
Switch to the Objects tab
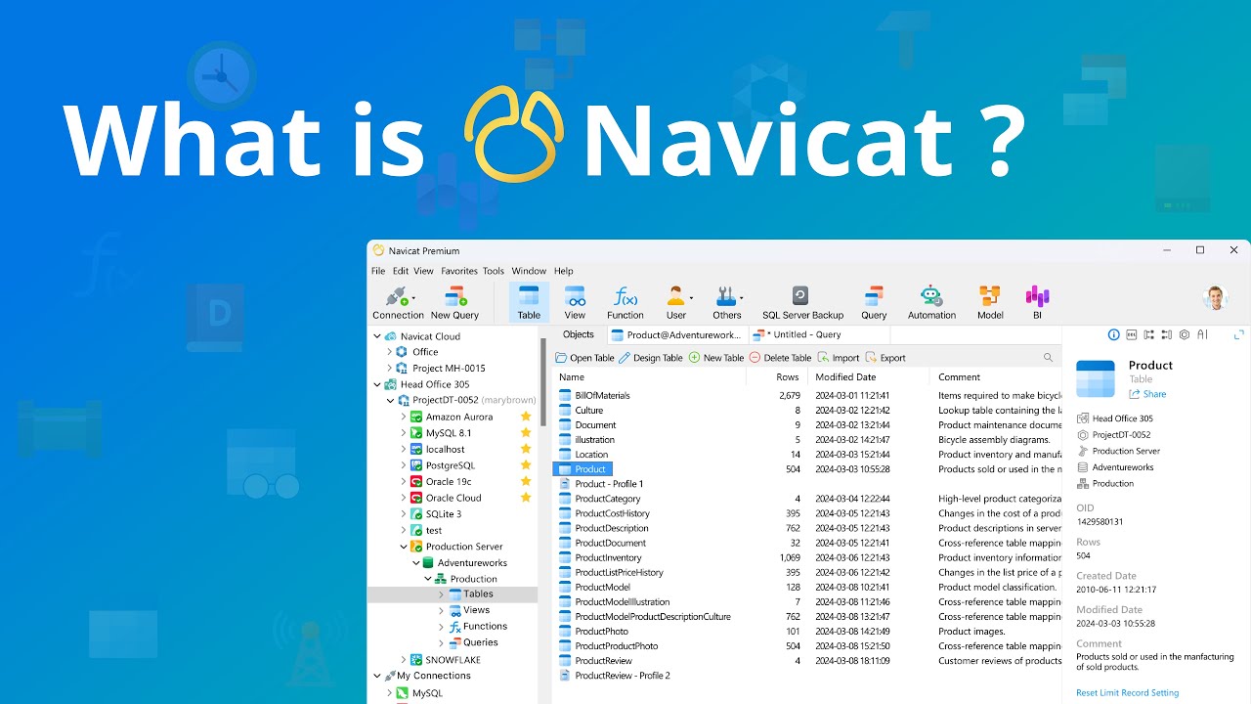(x=579, y=334)
